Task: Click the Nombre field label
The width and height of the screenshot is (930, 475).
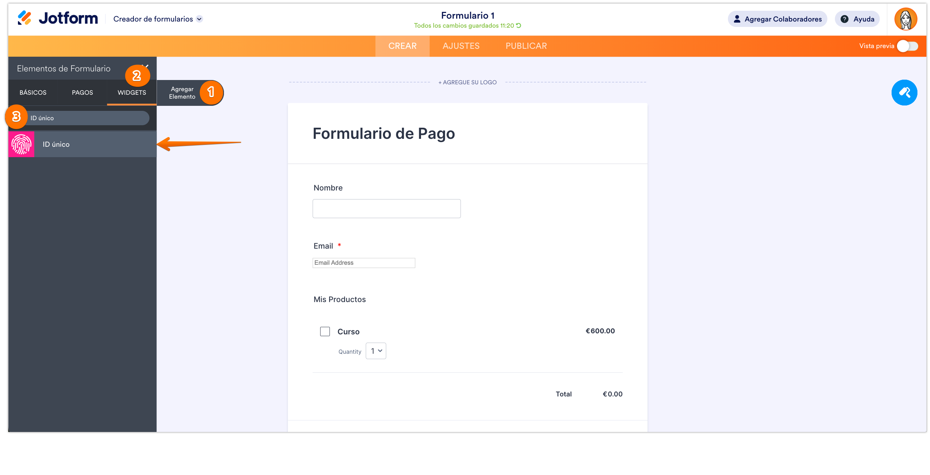Action: pyautogui.click(x=328, y=188)
